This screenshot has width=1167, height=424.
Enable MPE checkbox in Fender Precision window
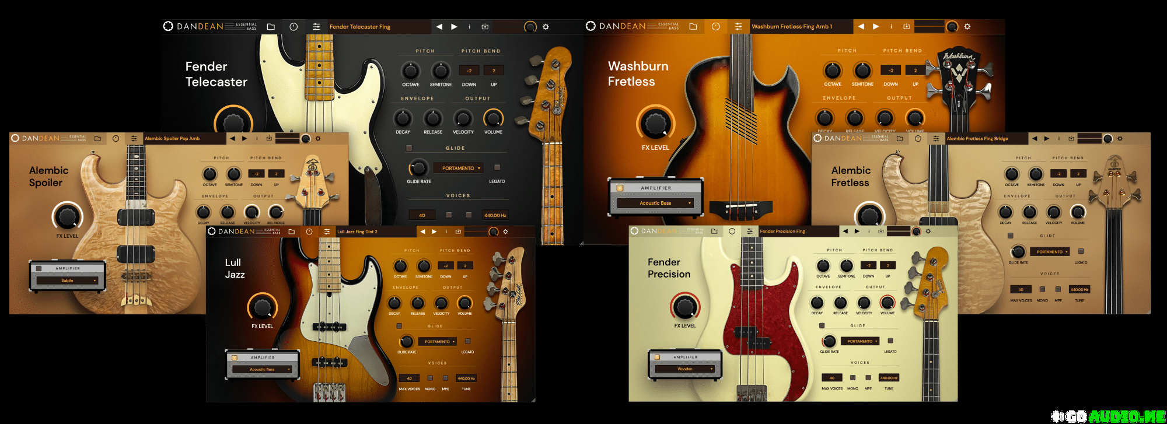[868, 378]
